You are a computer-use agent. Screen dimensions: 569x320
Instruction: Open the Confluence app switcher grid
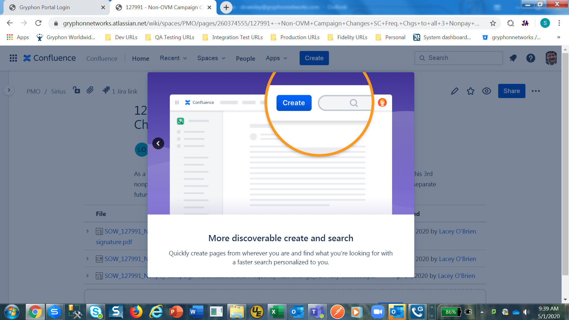coord(13,58)
